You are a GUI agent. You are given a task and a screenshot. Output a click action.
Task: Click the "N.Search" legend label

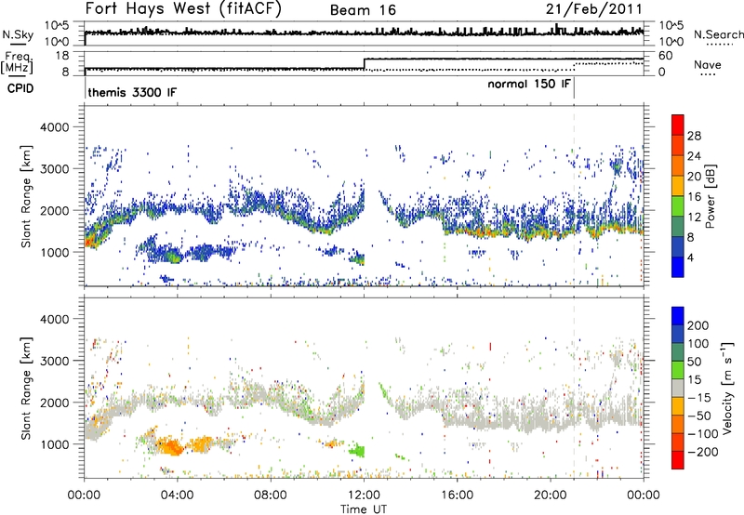pyautogui.click(x=718, y=34)
